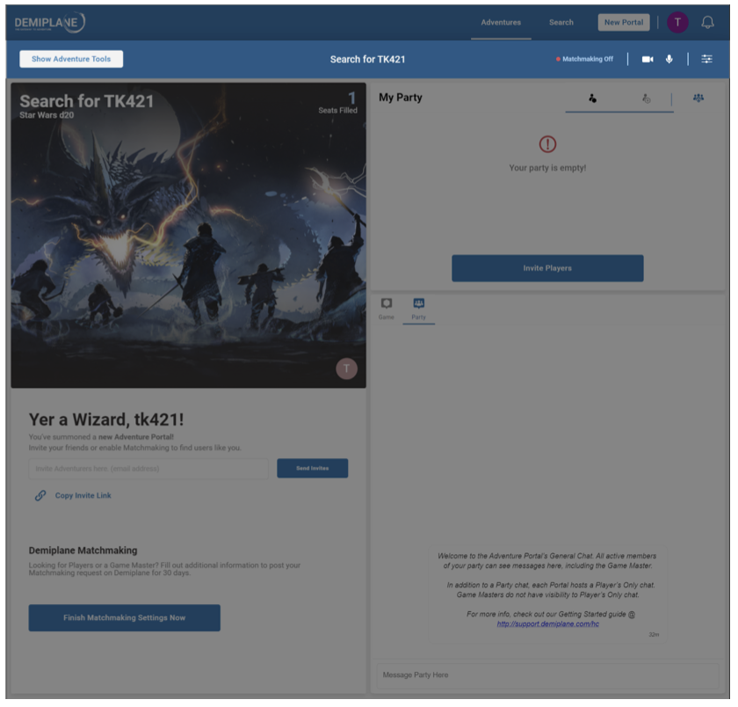
Task: Click the 'Seats Filled' counter
Action: 338,103
